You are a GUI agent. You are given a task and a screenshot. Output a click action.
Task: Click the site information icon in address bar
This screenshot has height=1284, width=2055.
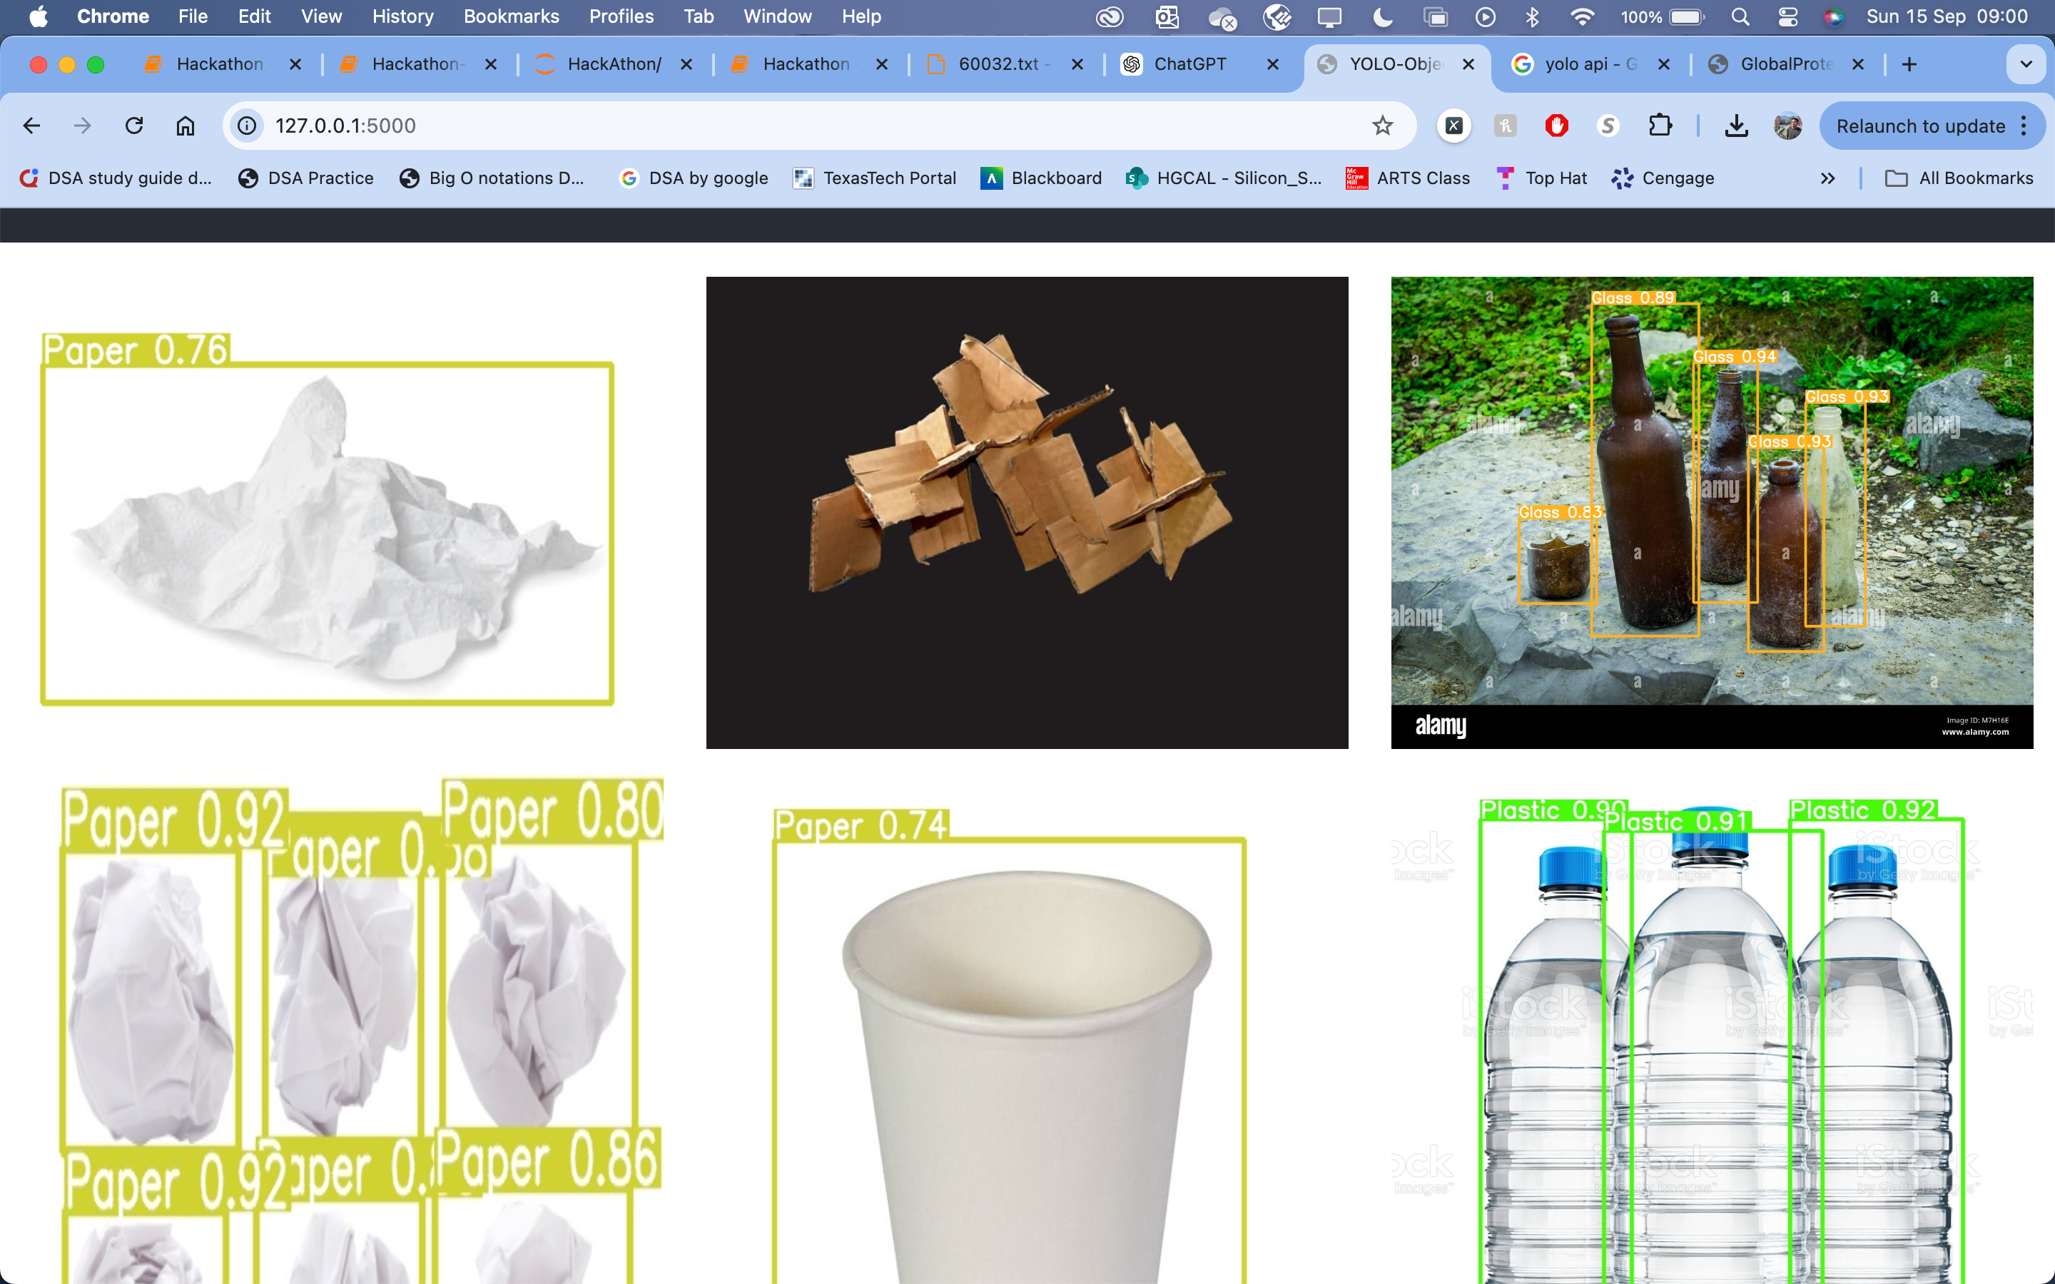(x=247, y=126)
